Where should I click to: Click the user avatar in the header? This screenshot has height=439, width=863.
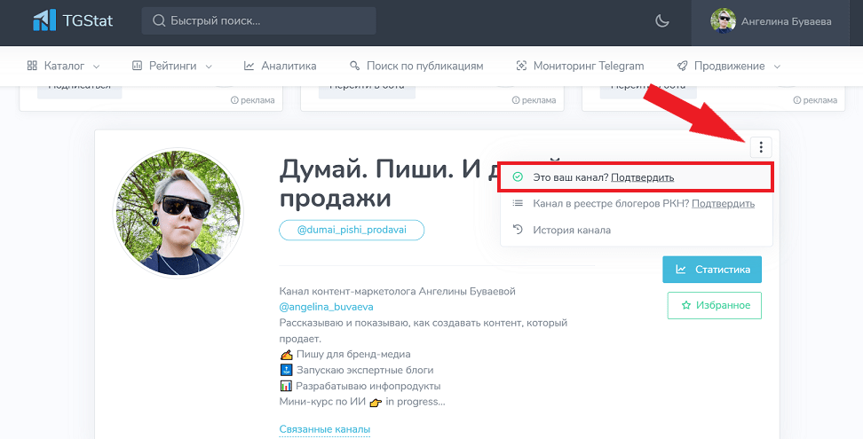[x=723, y=21]
